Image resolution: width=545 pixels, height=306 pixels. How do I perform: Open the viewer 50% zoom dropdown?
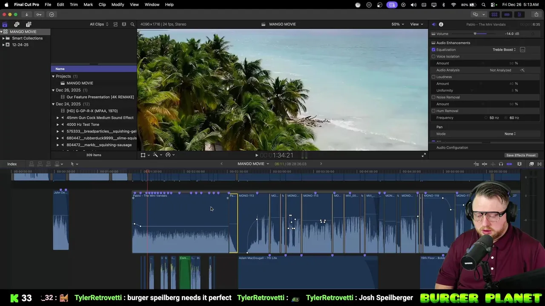click(x=398, y=24)
